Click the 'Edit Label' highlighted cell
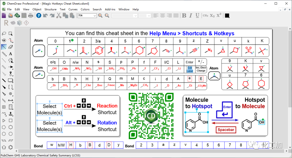This screenshot has width=292, height=158. coord(190,69)
